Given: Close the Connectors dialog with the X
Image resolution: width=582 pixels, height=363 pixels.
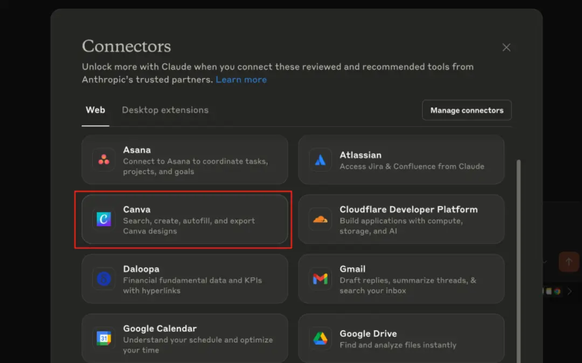Looking at the screenshot, I should [506, 47].
